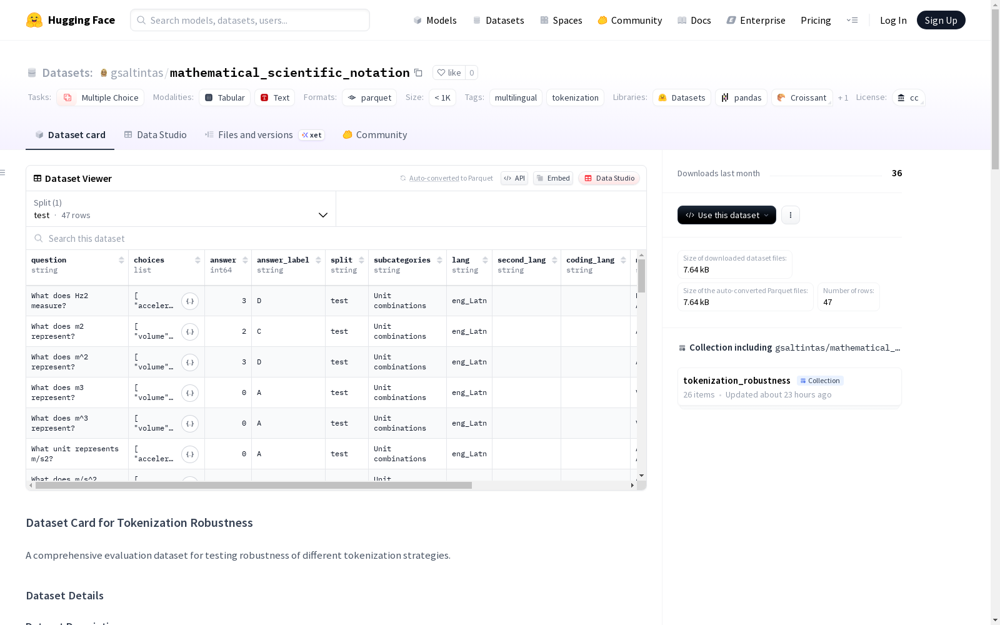Go to Datasets in the top navigation

pos(498,20)
